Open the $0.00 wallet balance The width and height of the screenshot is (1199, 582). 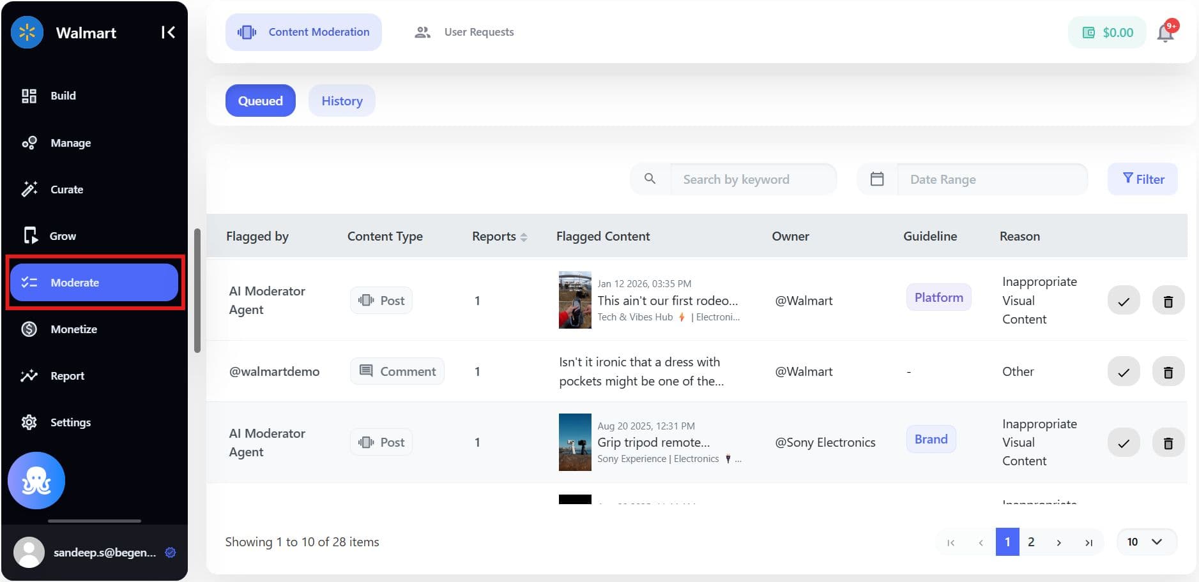coord(1107,33)
